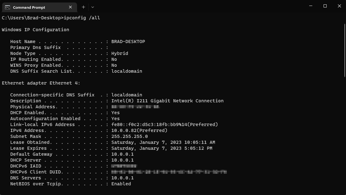
Task: Click the NetBIOS over Tcpip Enabled value
Action: tap(121, 184)
